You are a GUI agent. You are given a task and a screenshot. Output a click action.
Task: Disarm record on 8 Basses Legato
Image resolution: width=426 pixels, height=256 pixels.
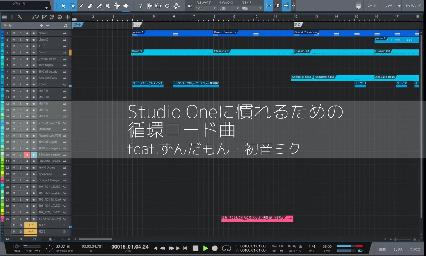[x=27, y=155]
